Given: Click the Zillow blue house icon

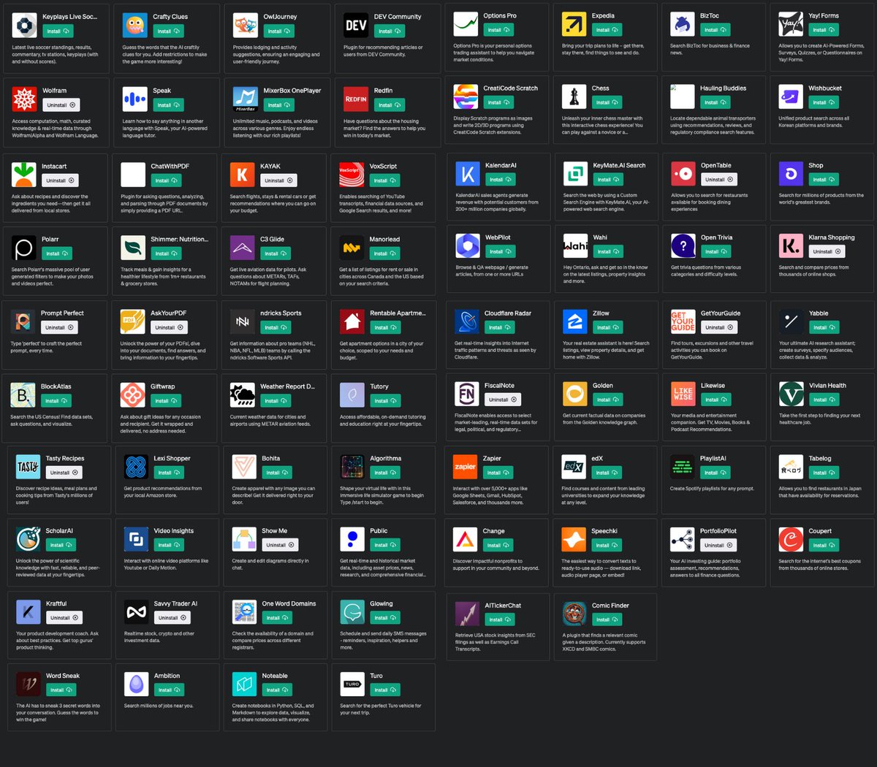Looking at the screenshot, I should coord(575,321).
